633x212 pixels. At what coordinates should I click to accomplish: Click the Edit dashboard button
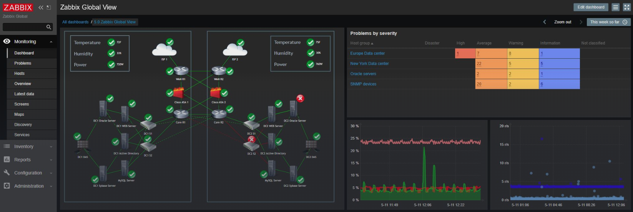pyautogui.click(x=591, y=7)
